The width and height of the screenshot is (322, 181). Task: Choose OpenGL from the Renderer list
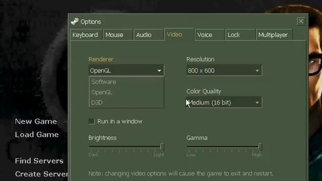click(x=126, y=93)
